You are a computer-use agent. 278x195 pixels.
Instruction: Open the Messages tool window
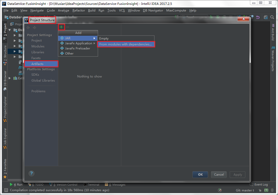pos(115,185)
